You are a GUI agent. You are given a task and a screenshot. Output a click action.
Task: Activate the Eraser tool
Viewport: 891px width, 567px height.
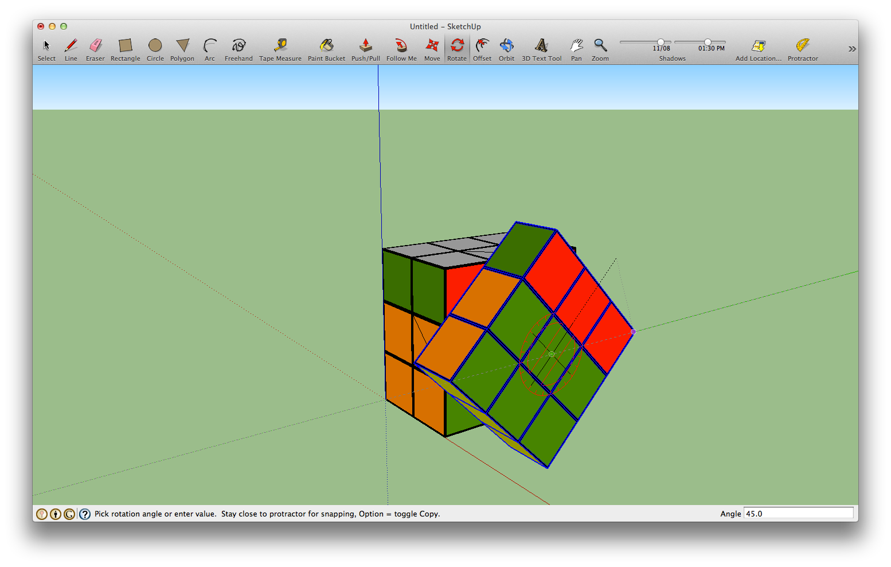pos(95,46)
